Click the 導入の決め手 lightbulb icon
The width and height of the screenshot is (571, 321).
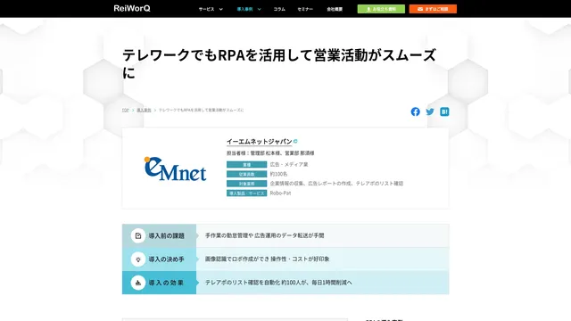(138, 259)
